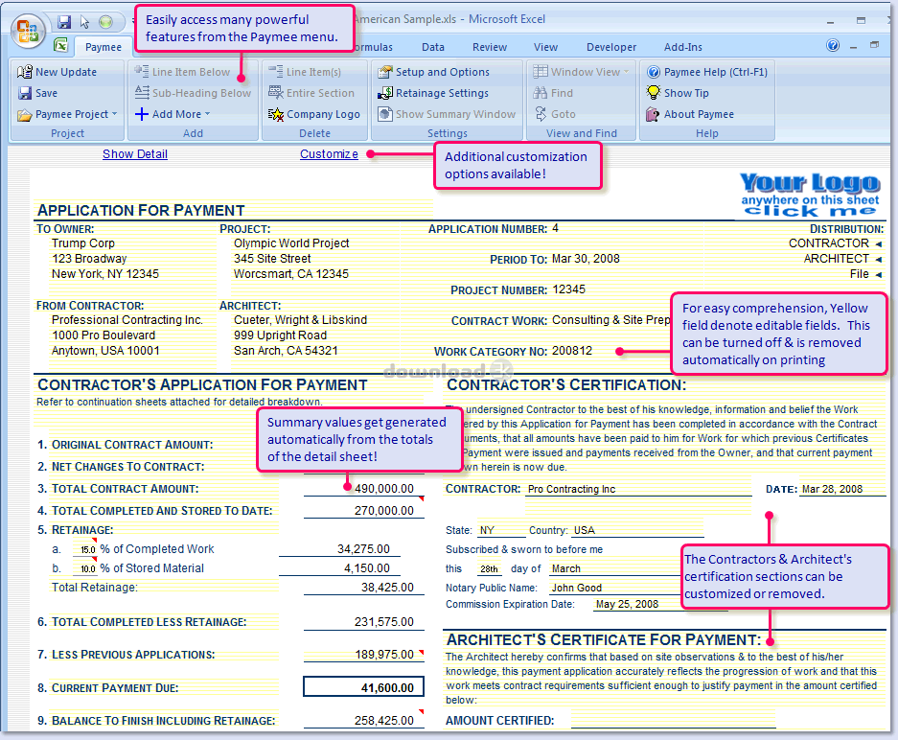Expand the Add More dropdown arrow
Image resolution: width=898 pixels, height=740 pixels.
(207, 114)
